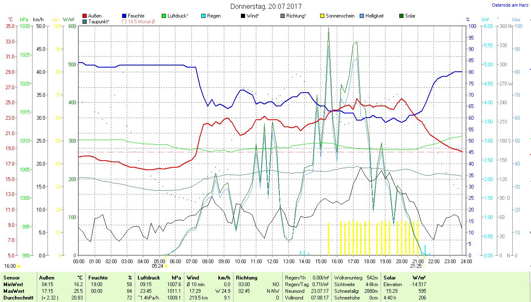Click the blue Feuchte legend square
531x302 pixels.
click(124, 16)
